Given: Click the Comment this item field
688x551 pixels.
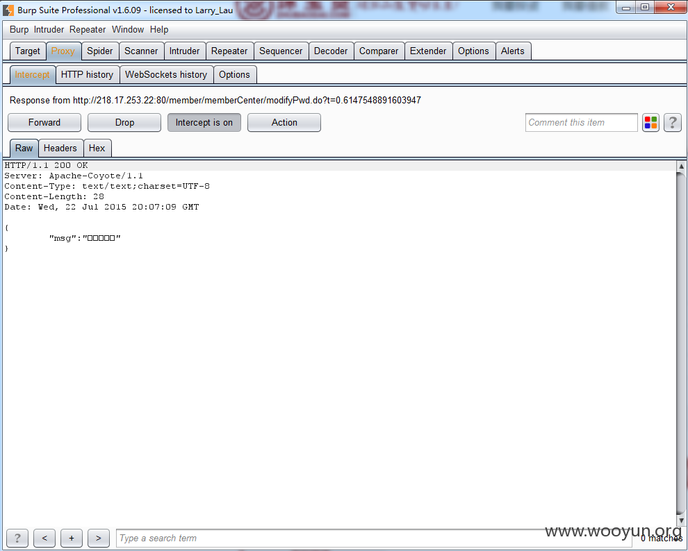Looking at the screenshot, I should coord(582,123).
